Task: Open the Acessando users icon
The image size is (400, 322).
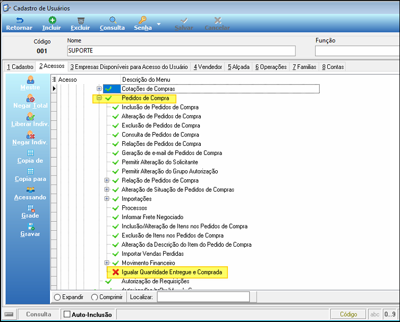Action: (x=30, y=190)
